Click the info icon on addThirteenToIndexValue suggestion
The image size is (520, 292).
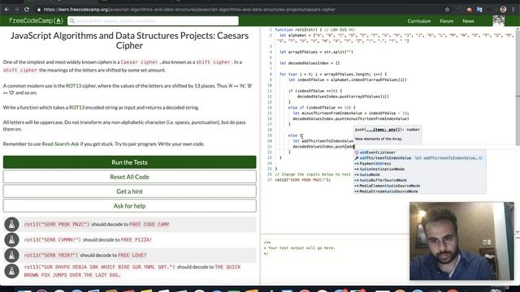click(x=480, y=158)
